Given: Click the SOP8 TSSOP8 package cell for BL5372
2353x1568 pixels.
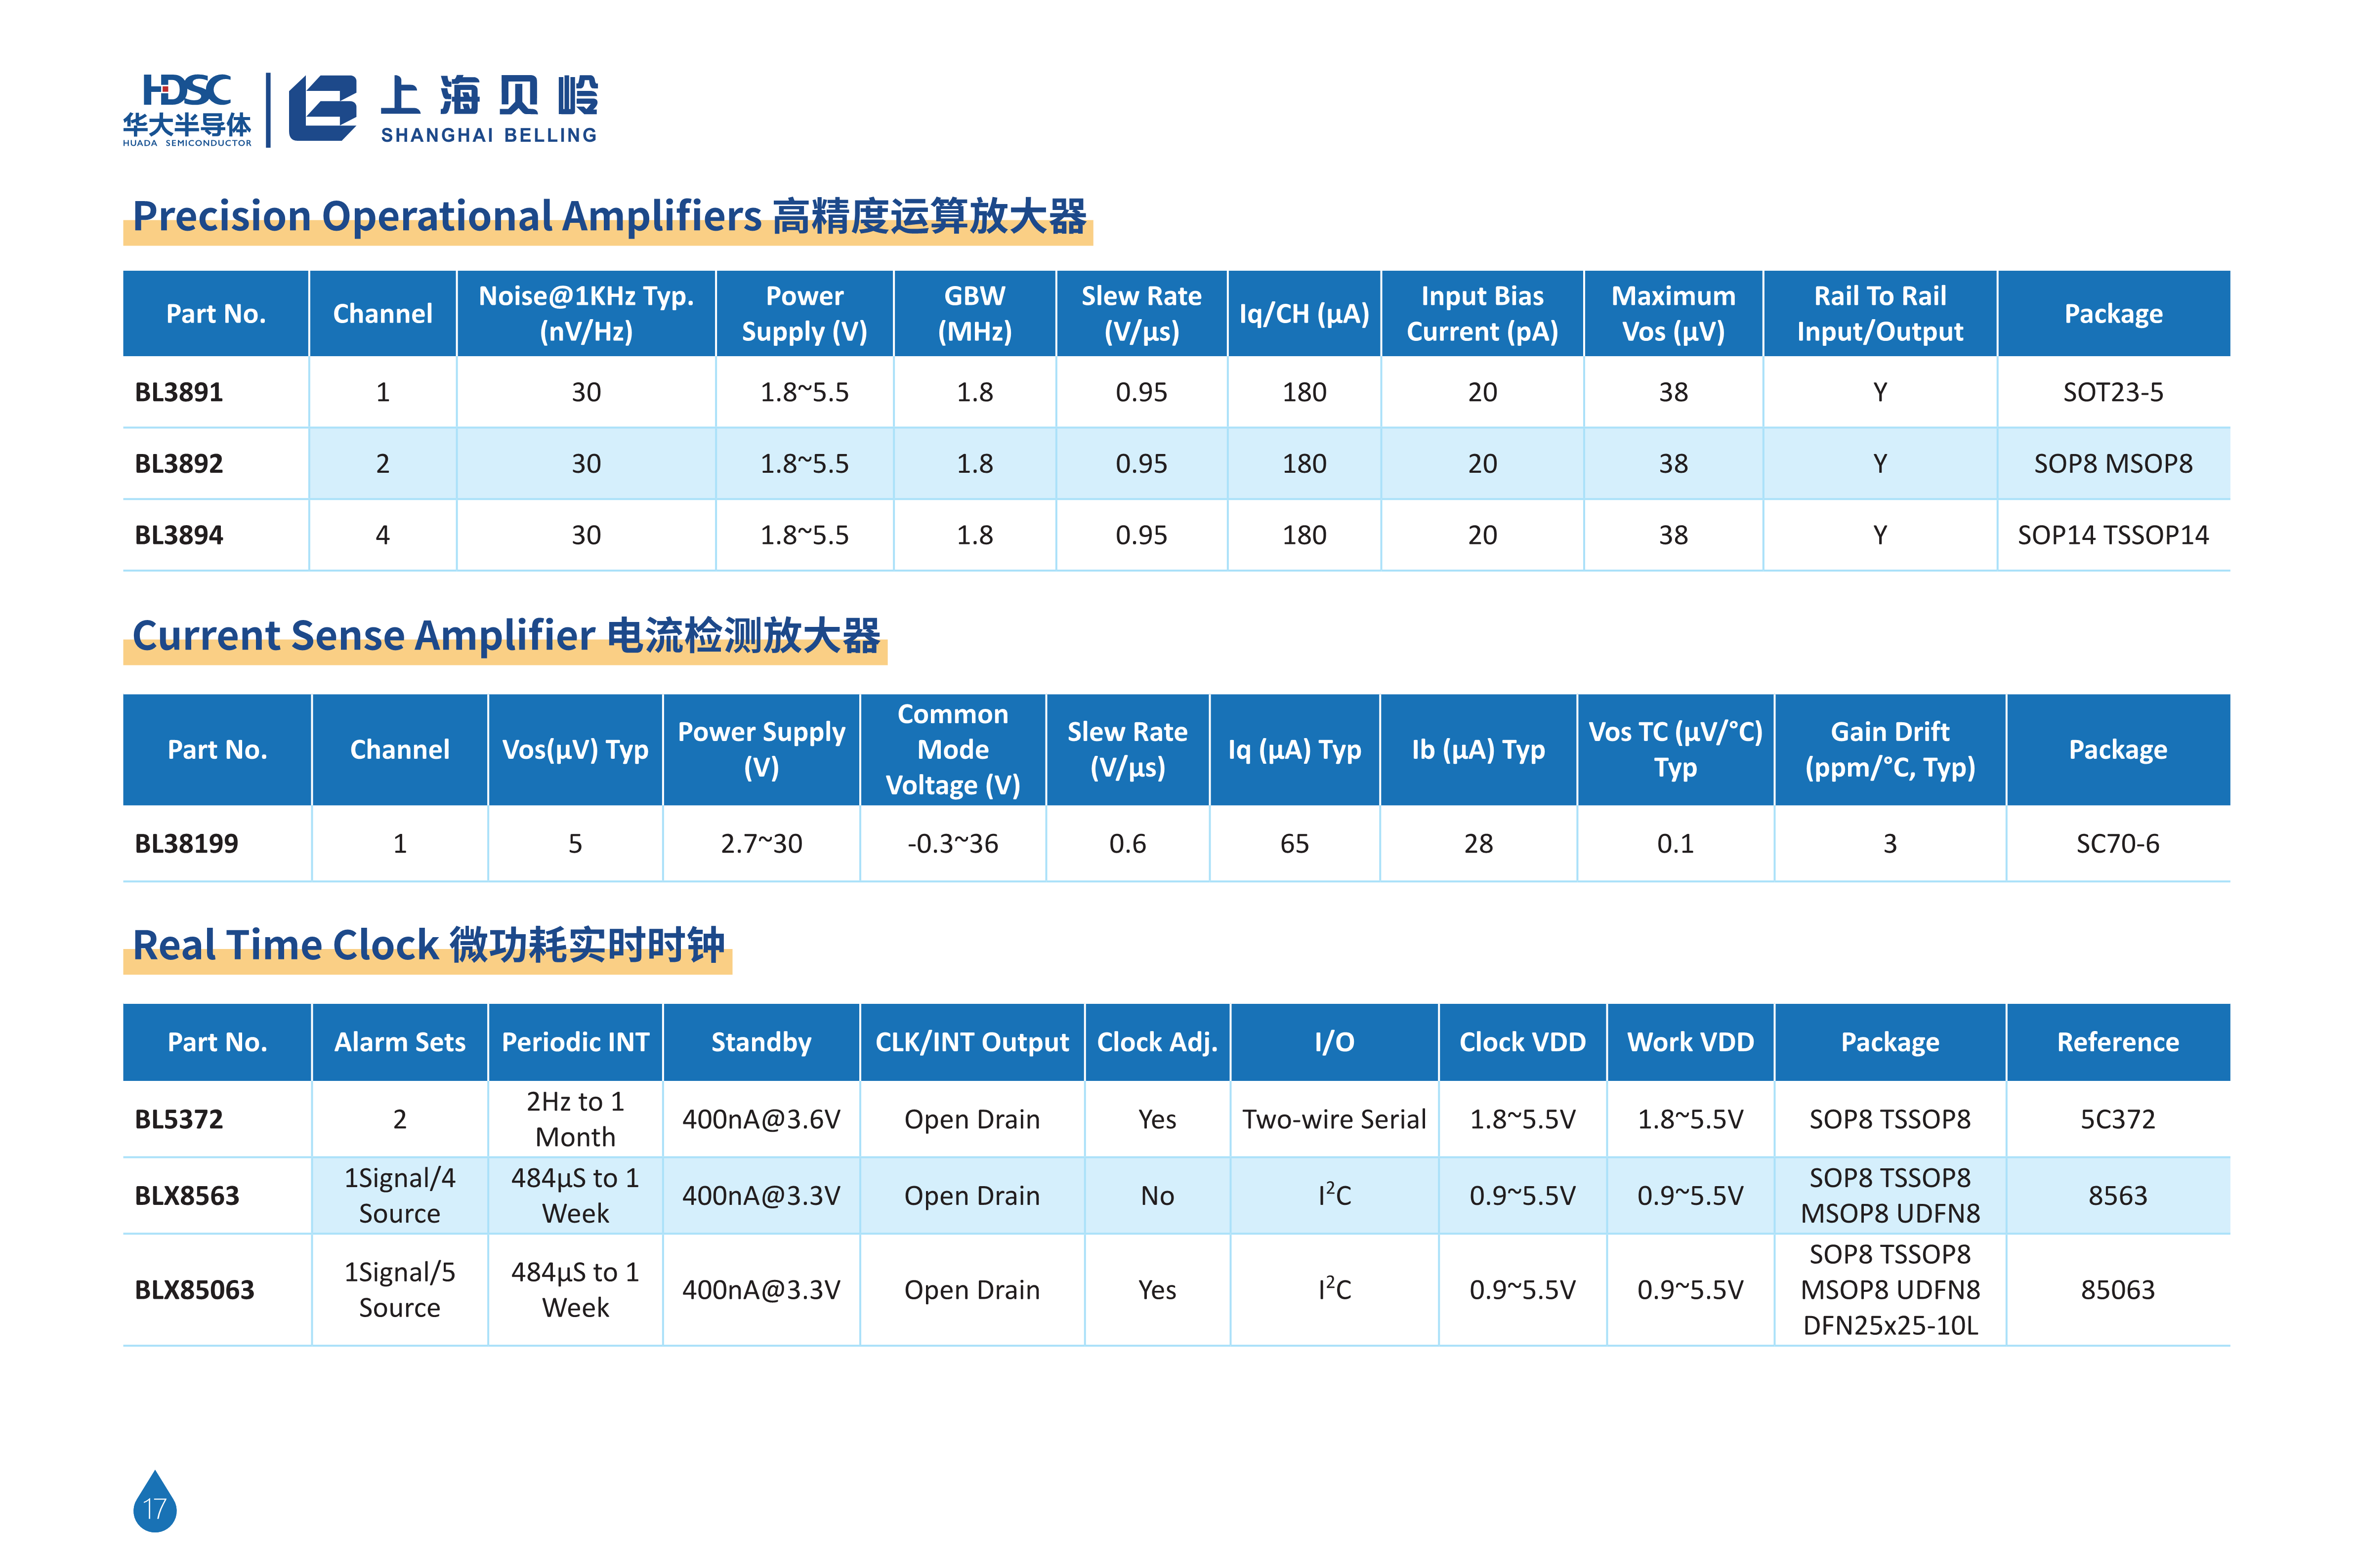Looking at the screenshot, I should click(1890, 1119).
